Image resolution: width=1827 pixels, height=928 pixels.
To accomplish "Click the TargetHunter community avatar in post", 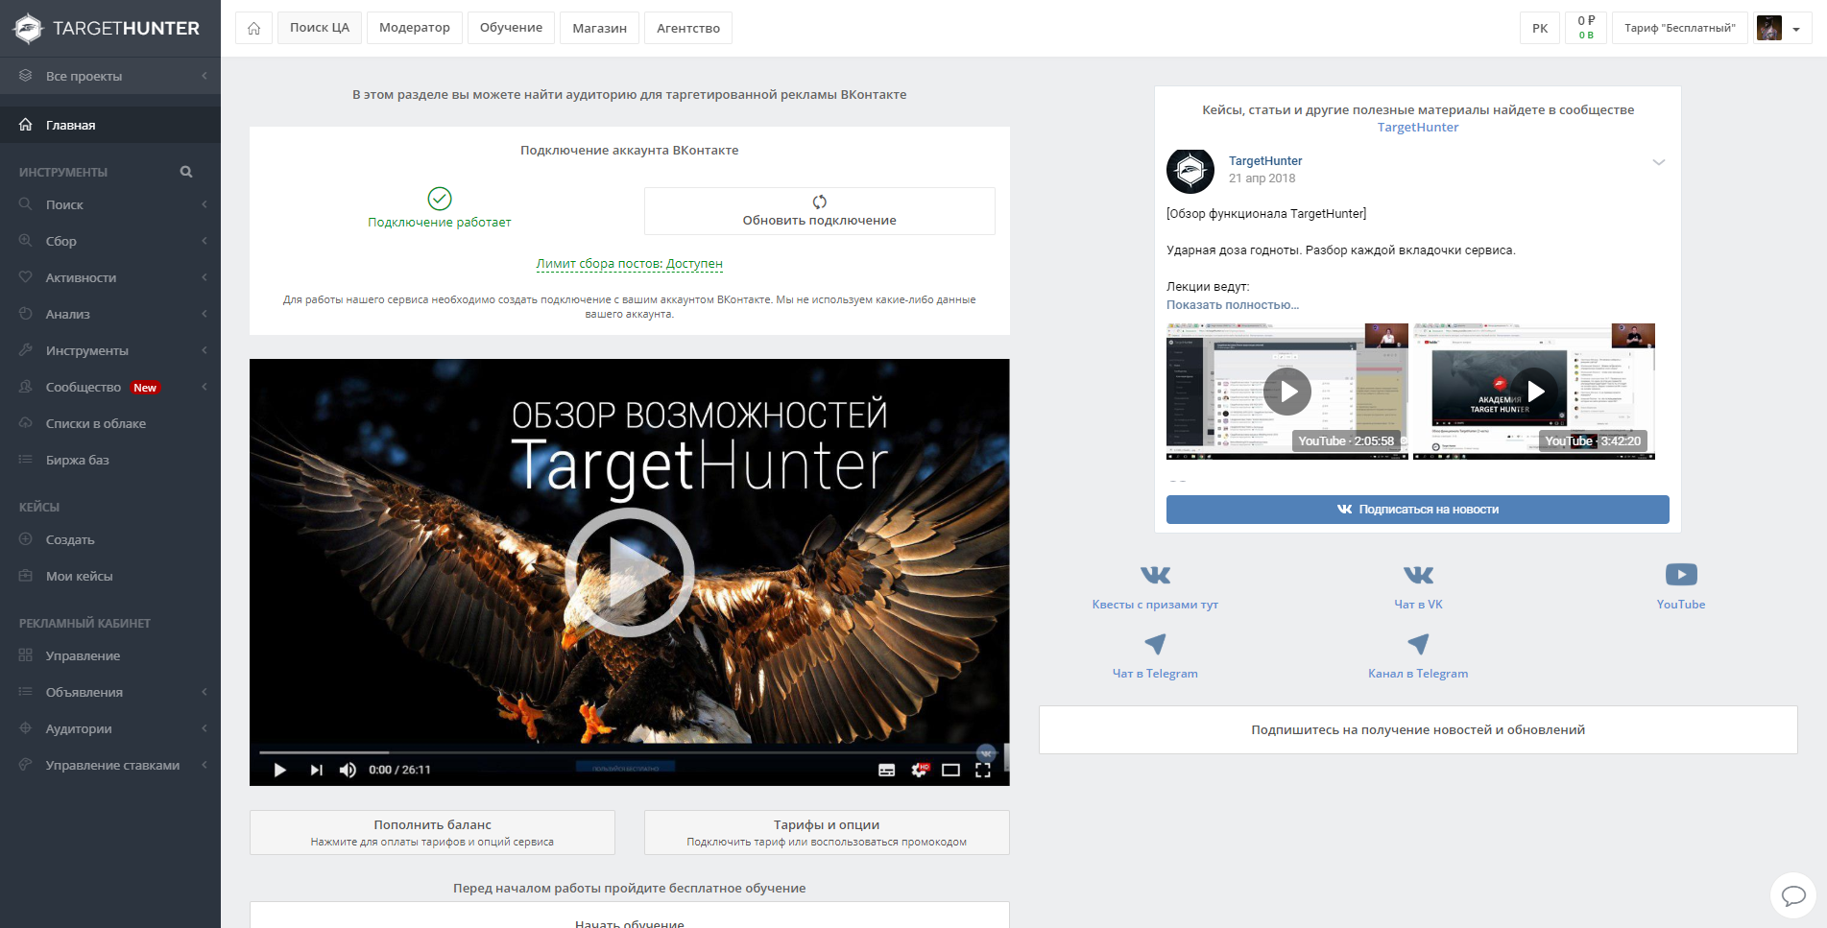I will (x=1190, y=170).
